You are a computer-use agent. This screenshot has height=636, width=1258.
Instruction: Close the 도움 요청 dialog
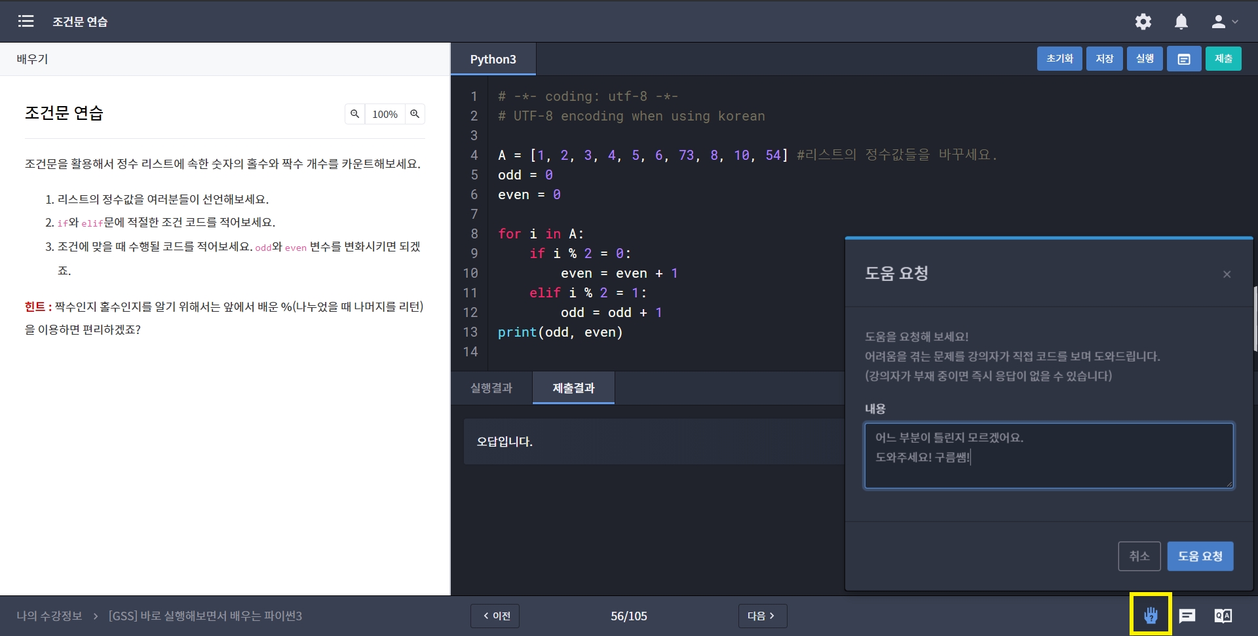point(1227,274)
